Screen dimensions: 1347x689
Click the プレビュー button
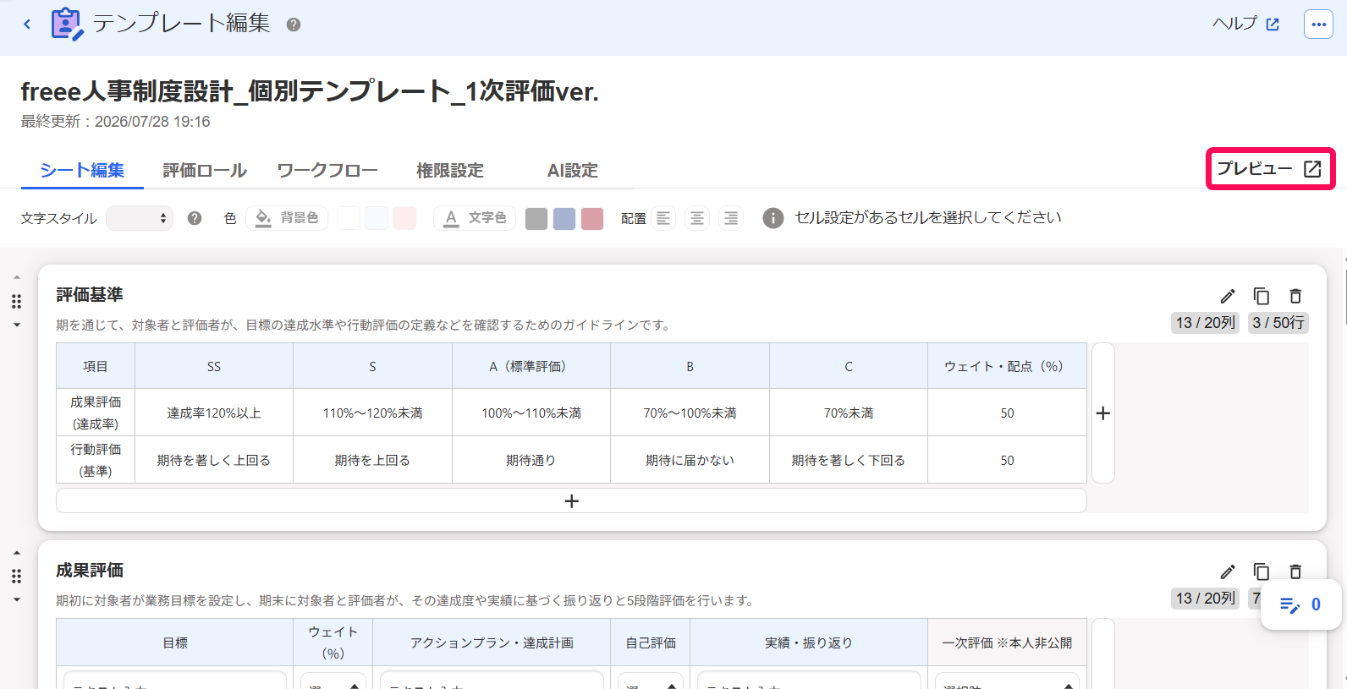[1269, 169]
